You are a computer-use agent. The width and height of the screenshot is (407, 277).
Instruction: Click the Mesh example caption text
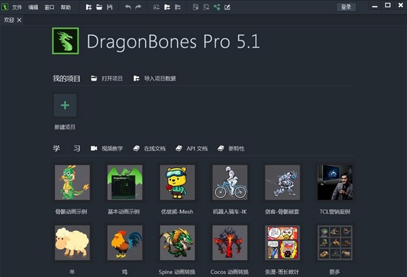(177, 212)
